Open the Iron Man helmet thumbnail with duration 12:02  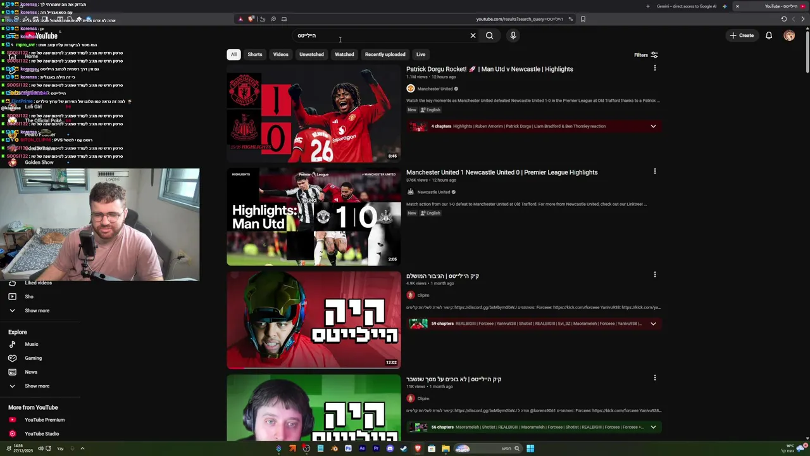(314, 320)
